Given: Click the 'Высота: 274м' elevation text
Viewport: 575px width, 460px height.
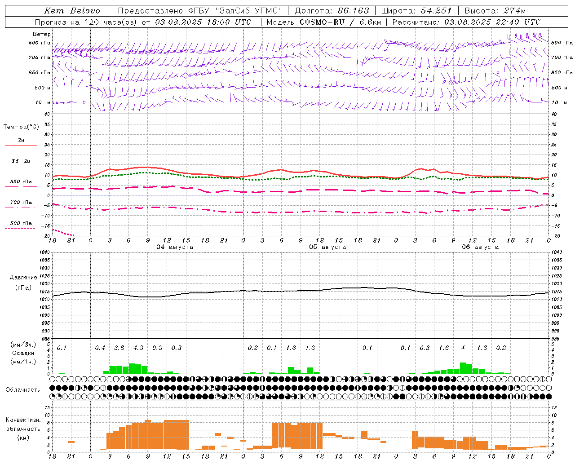Looking at the screenshot, I should coord(495,11).
